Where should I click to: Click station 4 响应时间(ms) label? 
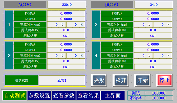[117, 56]
